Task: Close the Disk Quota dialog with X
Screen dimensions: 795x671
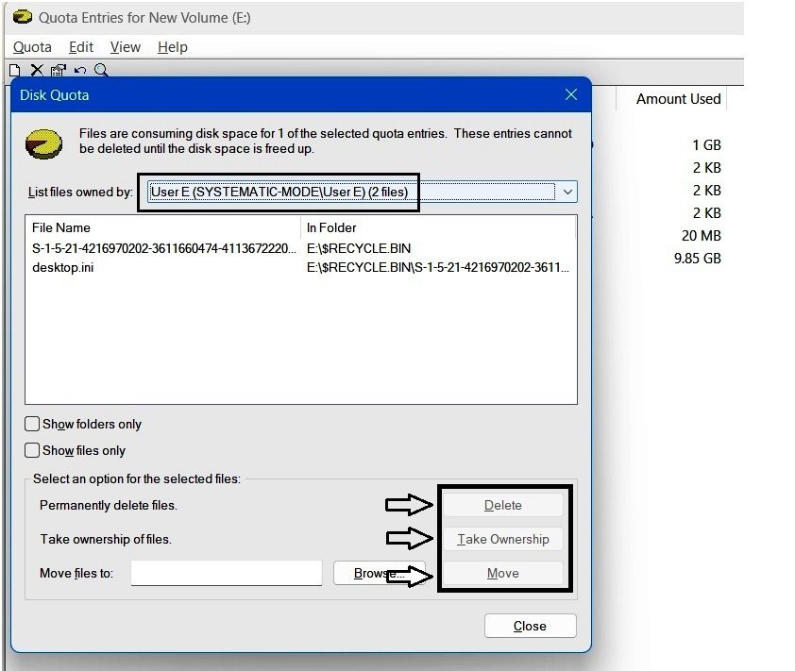Action: pos(571,94)
